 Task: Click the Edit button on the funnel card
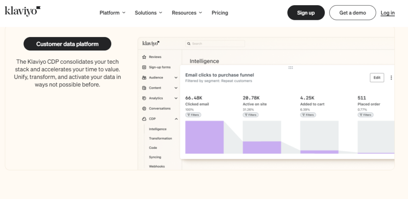[377, 78]
